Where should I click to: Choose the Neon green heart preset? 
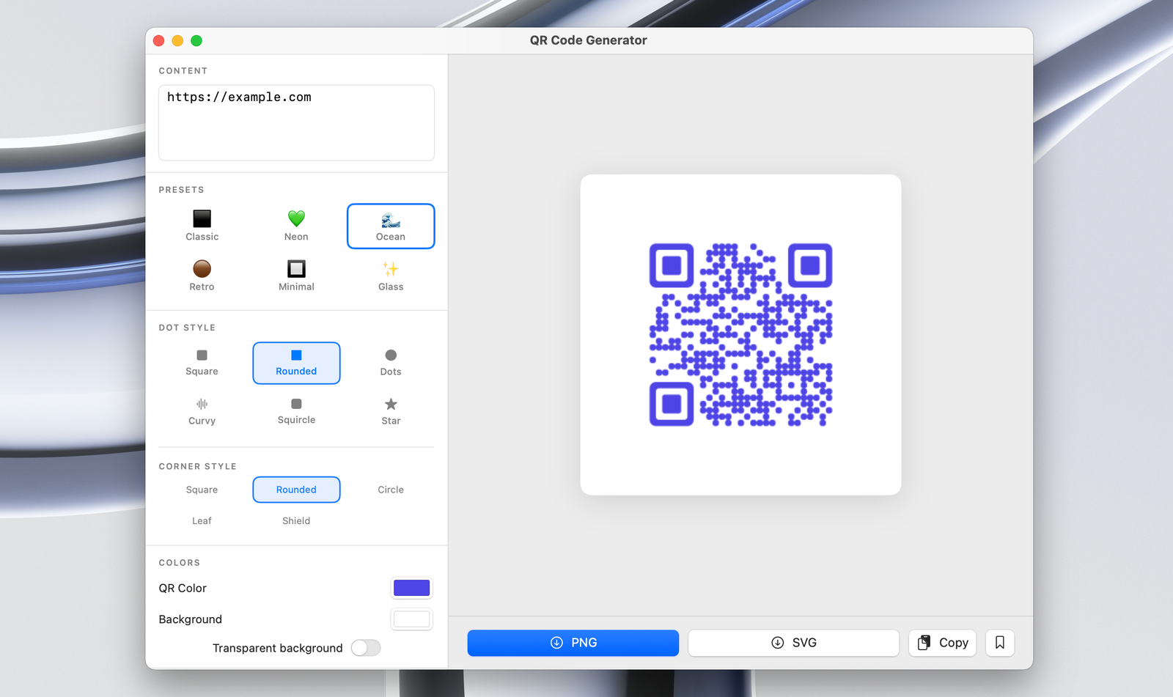296,219
